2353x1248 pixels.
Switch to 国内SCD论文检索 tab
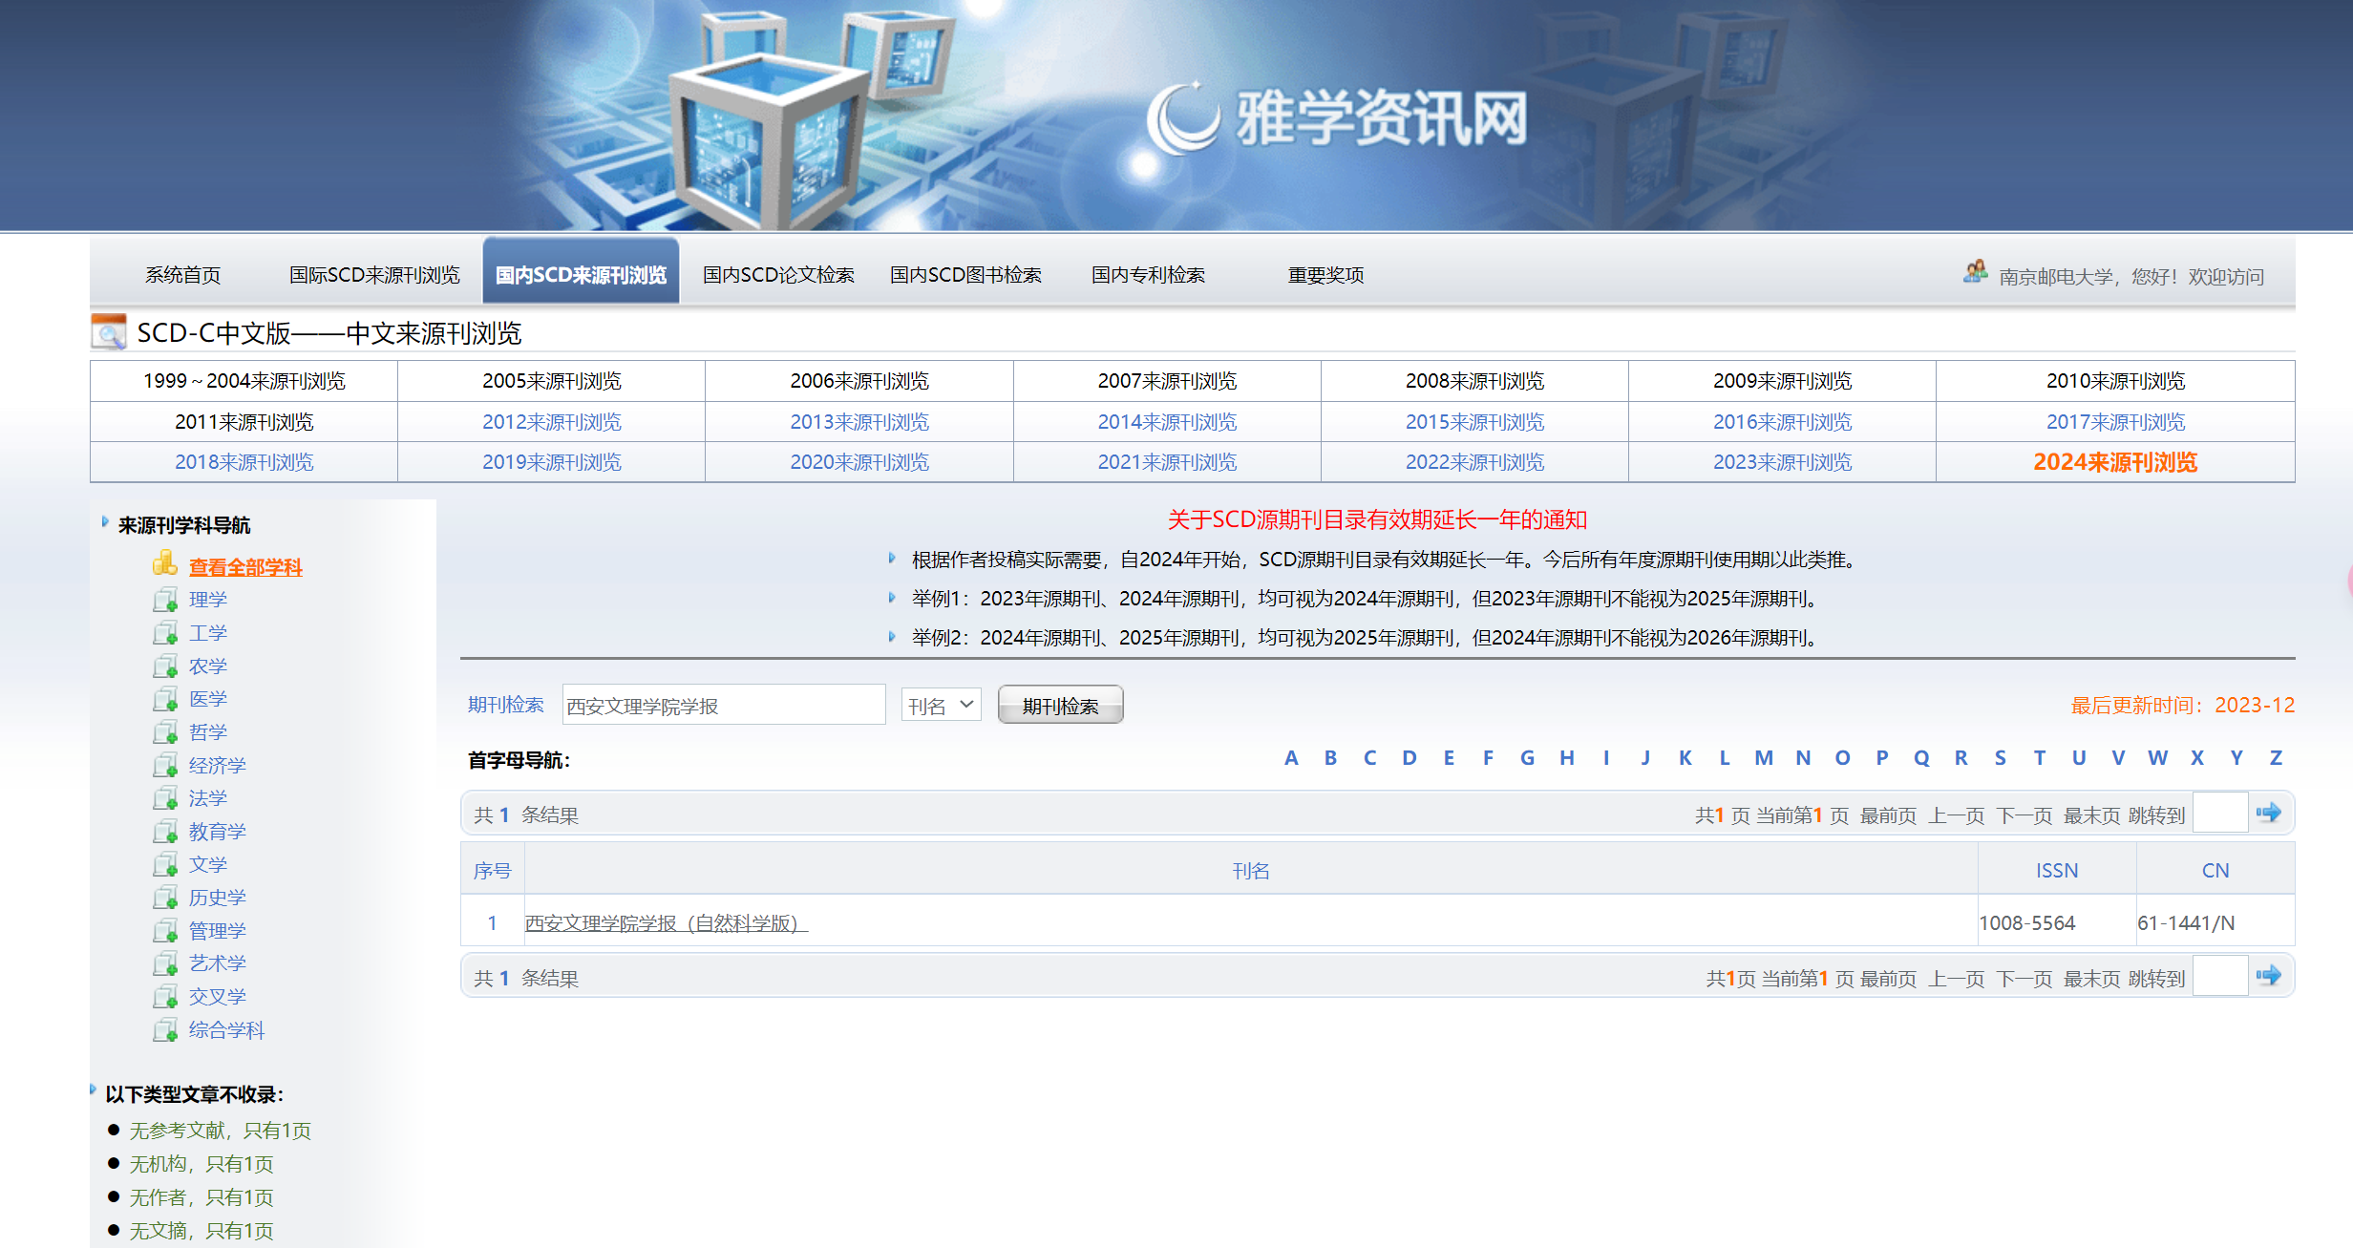(778, 275)
